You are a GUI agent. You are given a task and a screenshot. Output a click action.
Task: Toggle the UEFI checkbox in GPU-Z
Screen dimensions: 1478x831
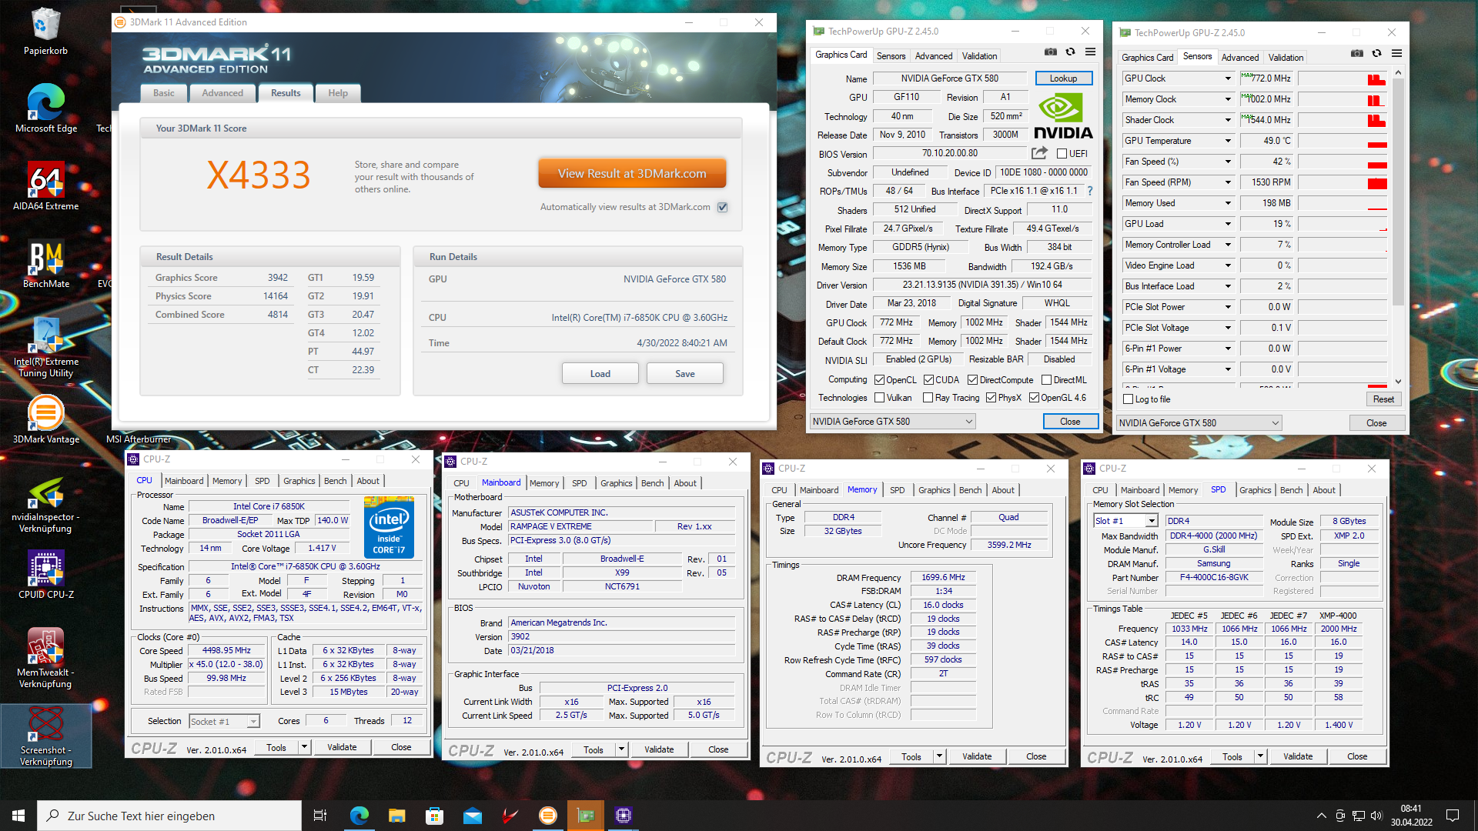point(1062,154)
